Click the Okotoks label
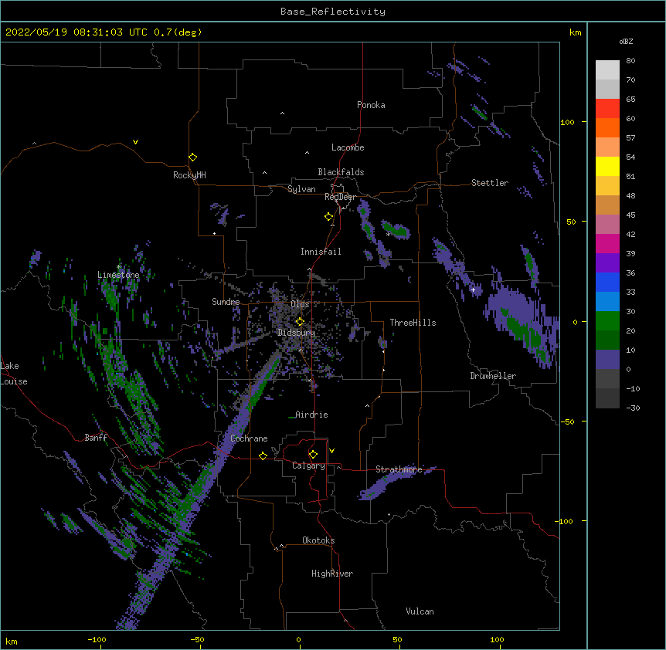 coord(318,540)
